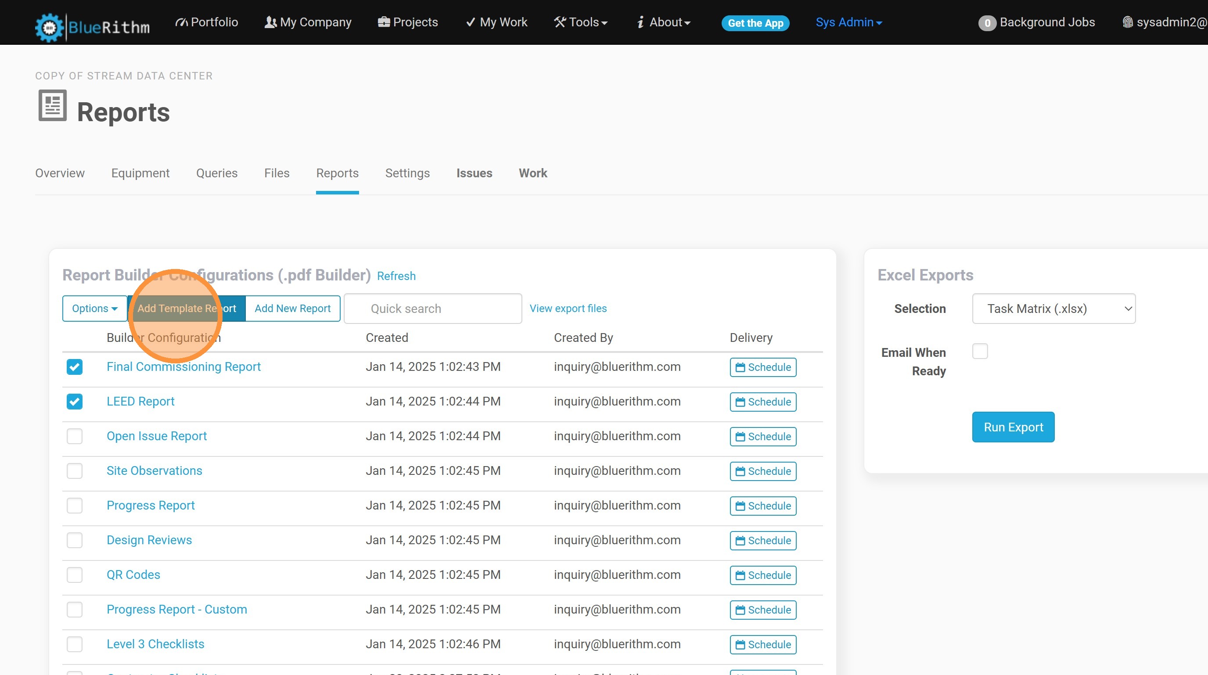The width and height of the screenshot is (1208, 675).
Task: Click the Reports page document icon
Action: pos(52,105)
